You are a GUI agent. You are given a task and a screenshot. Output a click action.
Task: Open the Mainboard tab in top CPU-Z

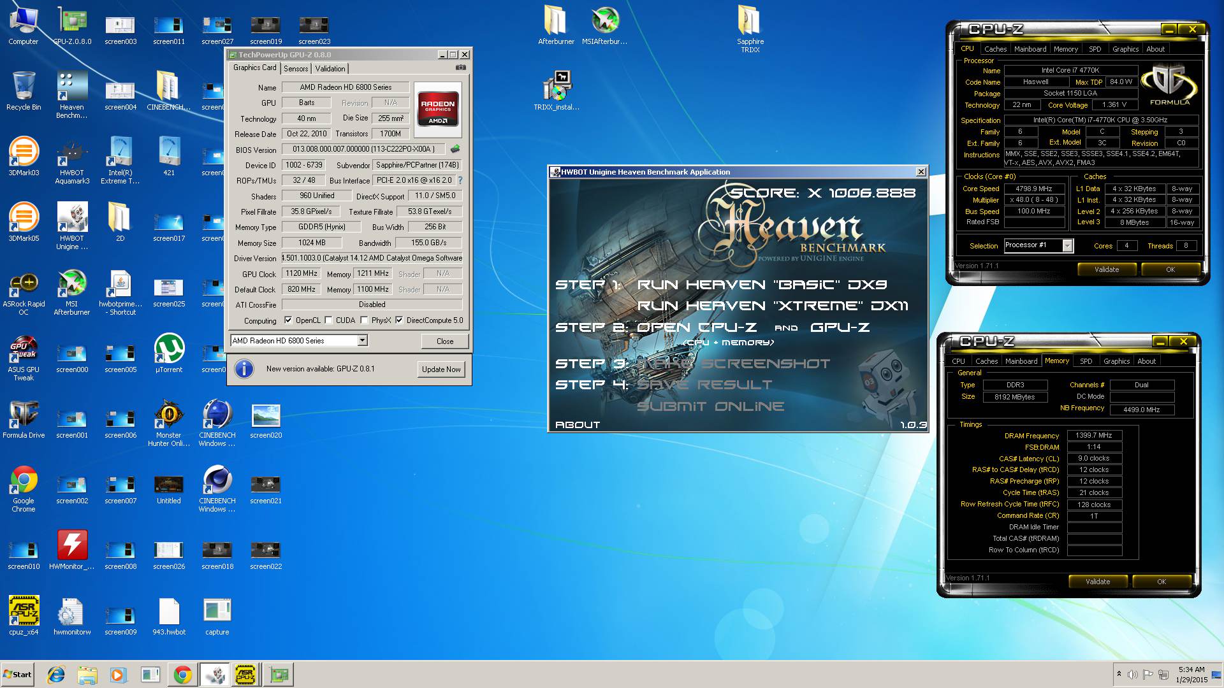[1030, 49]
